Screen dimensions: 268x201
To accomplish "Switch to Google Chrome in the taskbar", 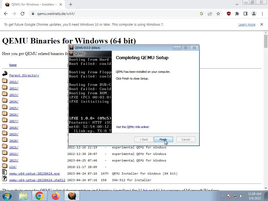I will coord(39,196).
